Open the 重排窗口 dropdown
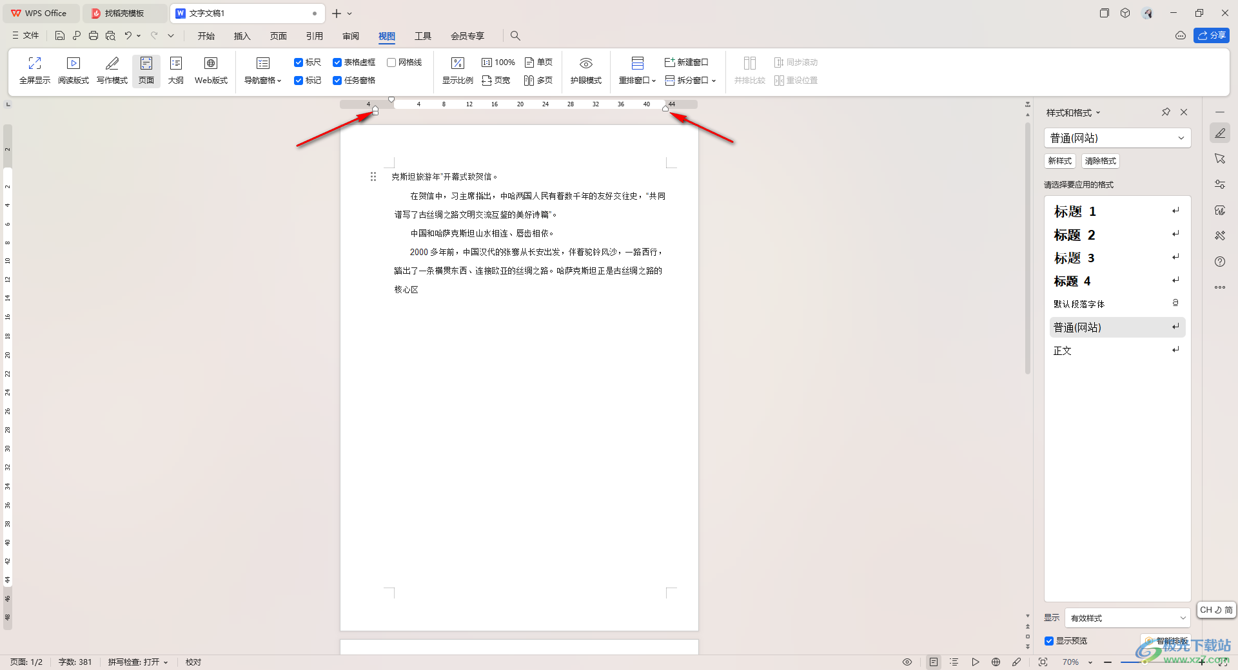The height and width of the screenshot is (670, 1238). point(637,70)
